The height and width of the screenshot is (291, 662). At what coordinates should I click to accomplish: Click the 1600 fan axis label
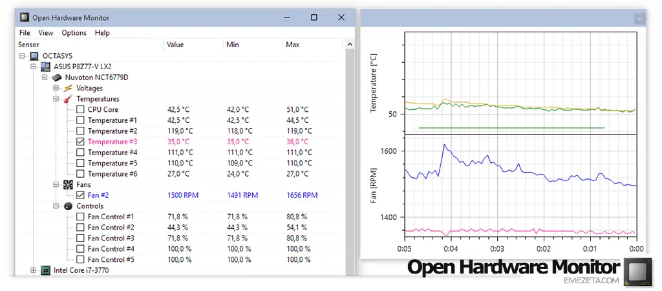pos(390,151)
